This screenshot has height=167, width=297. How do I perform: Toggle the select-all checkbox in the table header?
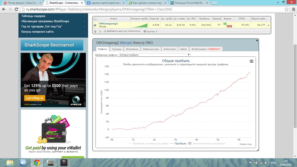click(95, 19)
